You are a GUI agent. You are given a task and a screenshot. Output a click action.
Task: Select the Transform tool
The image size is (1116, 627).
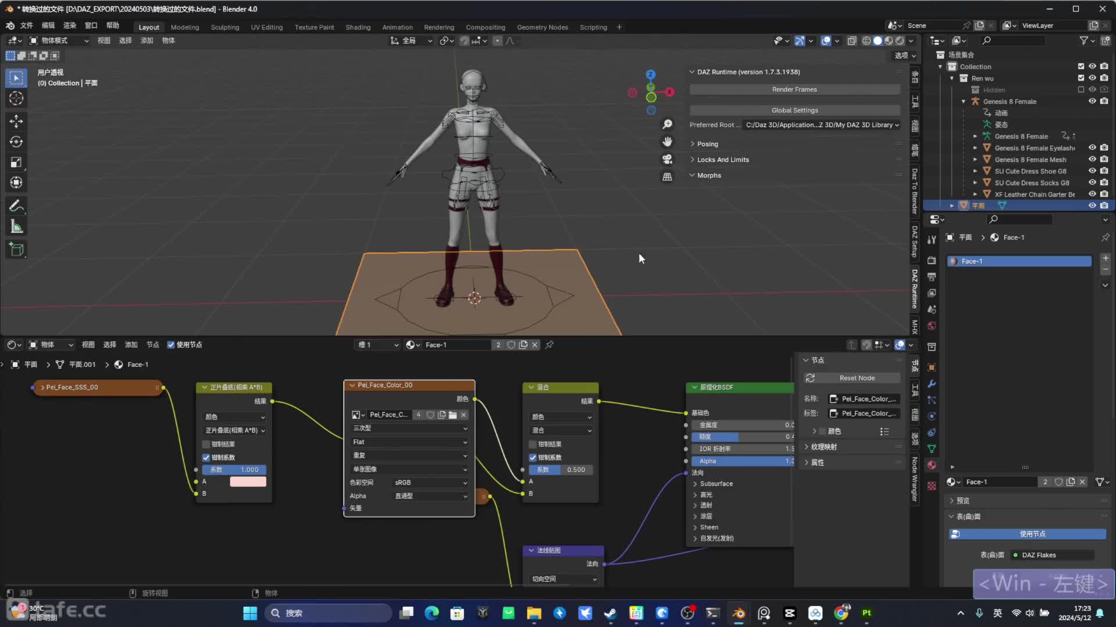pyautogui.click(x=16, y=183)
